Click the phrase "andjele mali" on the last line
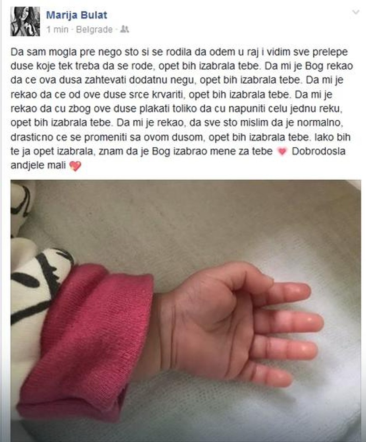Screen dimensions: 366x442 click(38, 165)
